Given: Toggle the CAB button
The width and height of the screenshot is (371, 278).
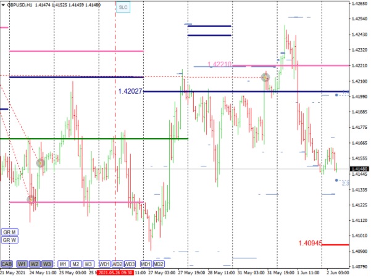Looking at the screenshot, I should pyautogui.click(x=7, y=264).
